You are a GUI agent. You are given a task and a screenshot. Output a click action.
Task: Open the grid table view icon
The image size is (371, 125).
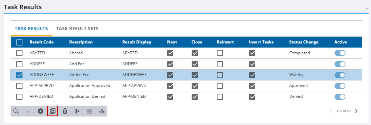point(90,111)
